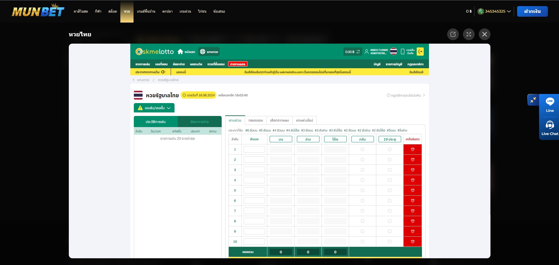Check the กลับ checkbox in row 3
Image resolution: width=559 pixels, height=265 pixels.
coord(363,170)
